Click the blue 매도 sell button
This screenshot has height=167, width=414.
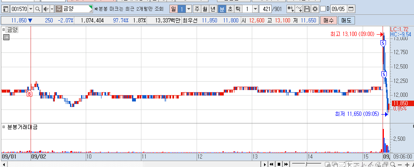coord(346,21)
